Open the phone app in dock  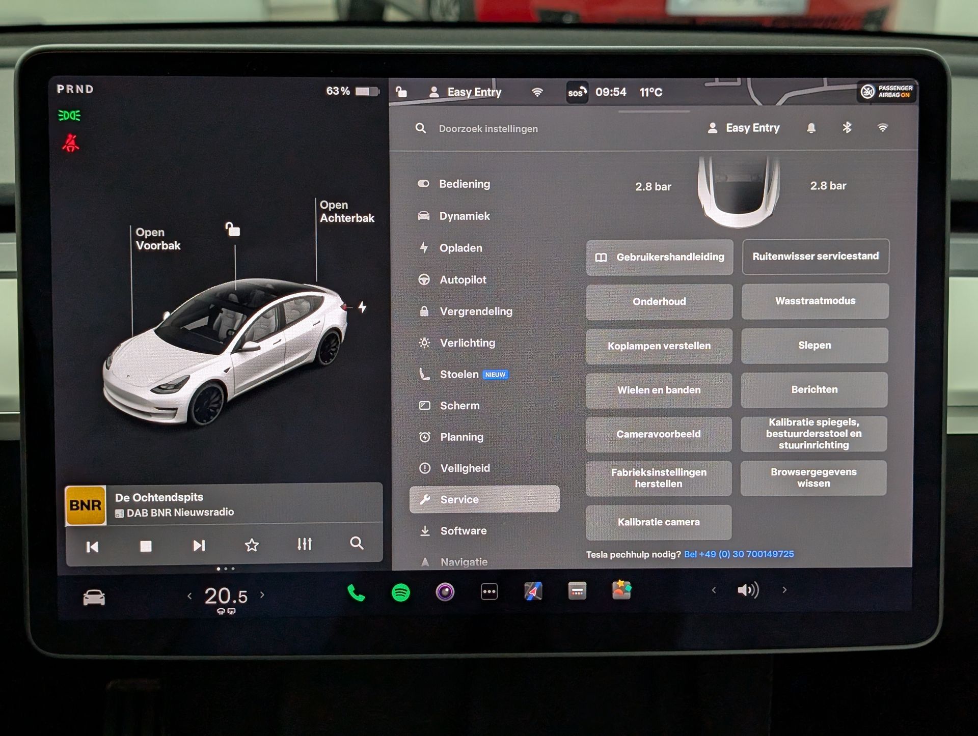(356, 592)
